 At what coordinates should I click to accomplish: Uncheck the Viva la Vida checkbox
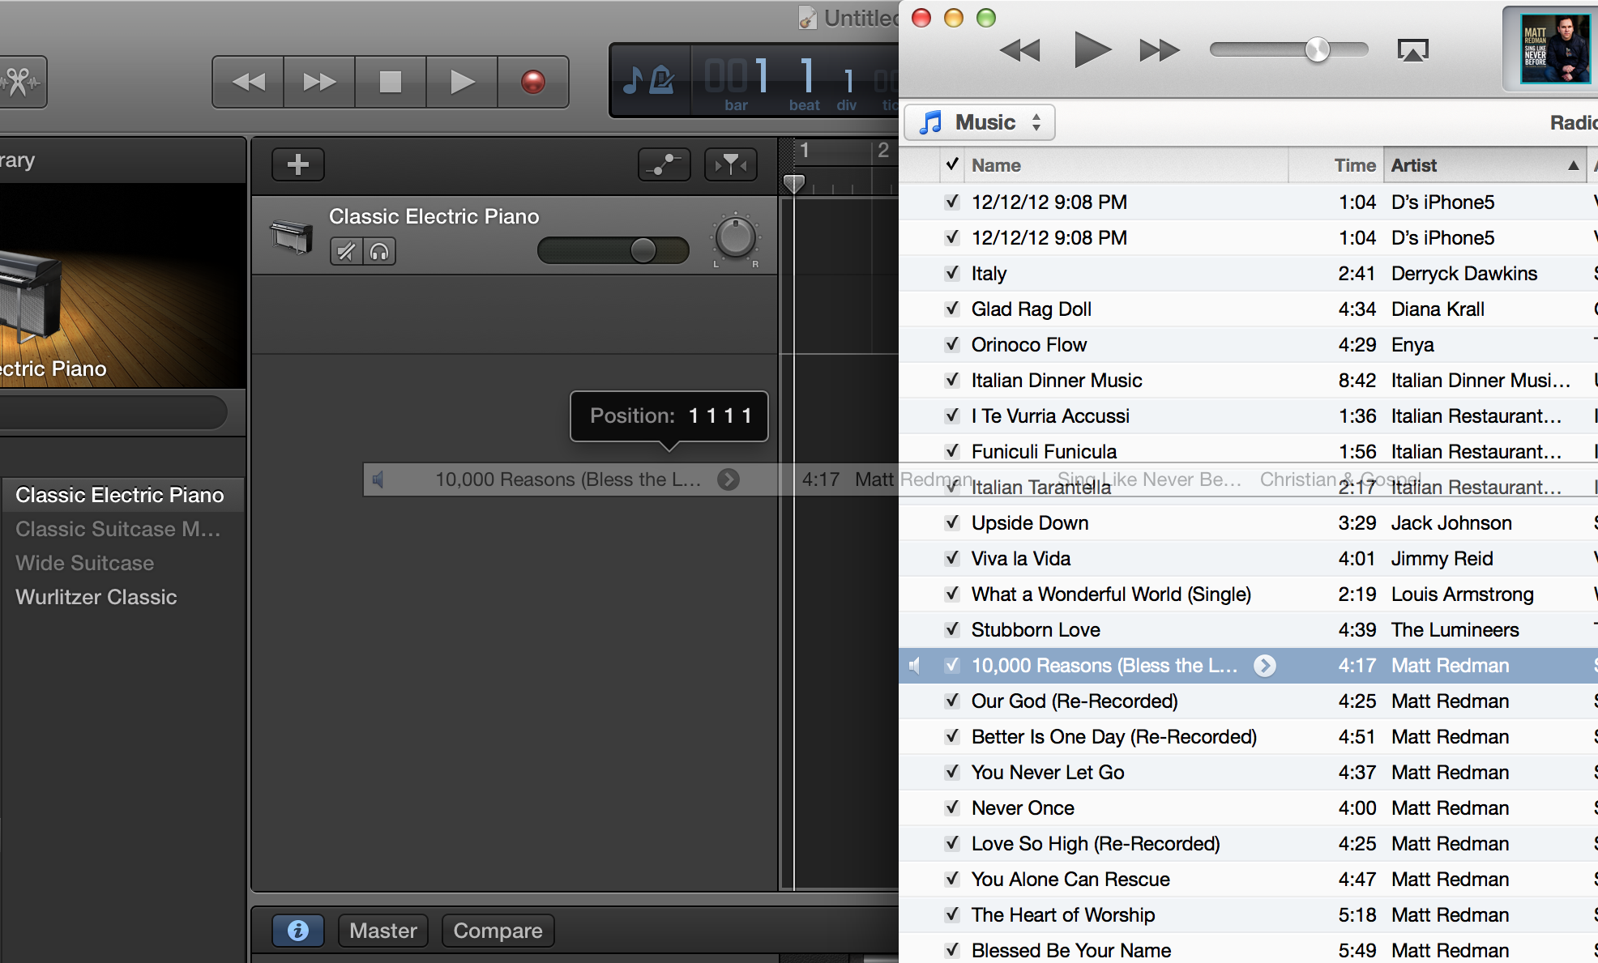click(952, 558)
